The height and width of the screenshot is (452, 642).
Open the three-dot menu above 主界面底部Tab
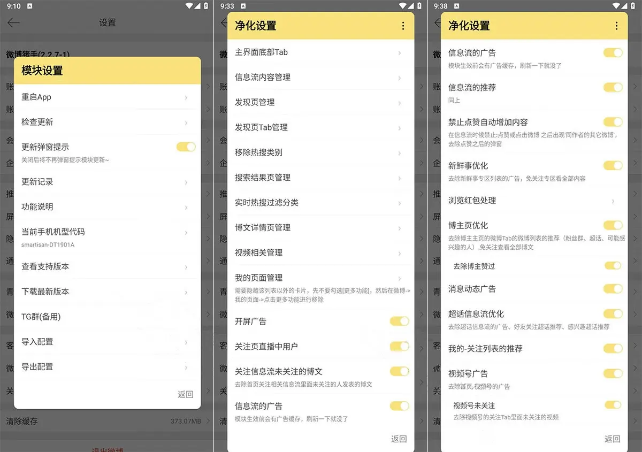pos(403,26)
